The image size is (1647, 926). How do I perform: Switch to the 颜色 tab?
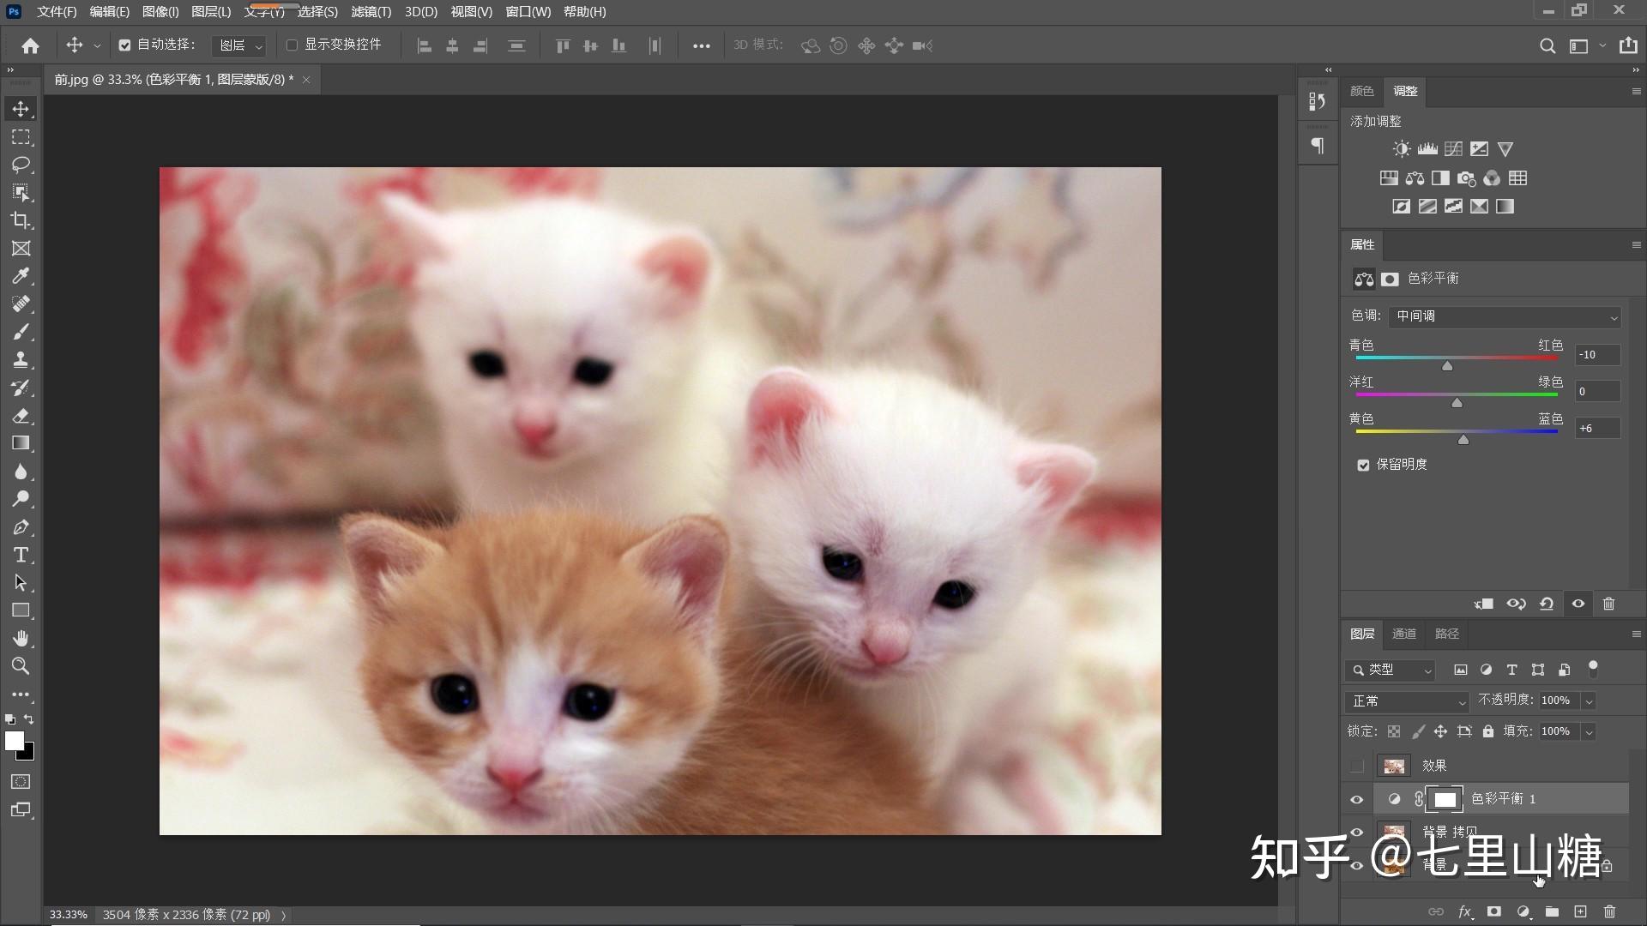(x=1361, y=91)
